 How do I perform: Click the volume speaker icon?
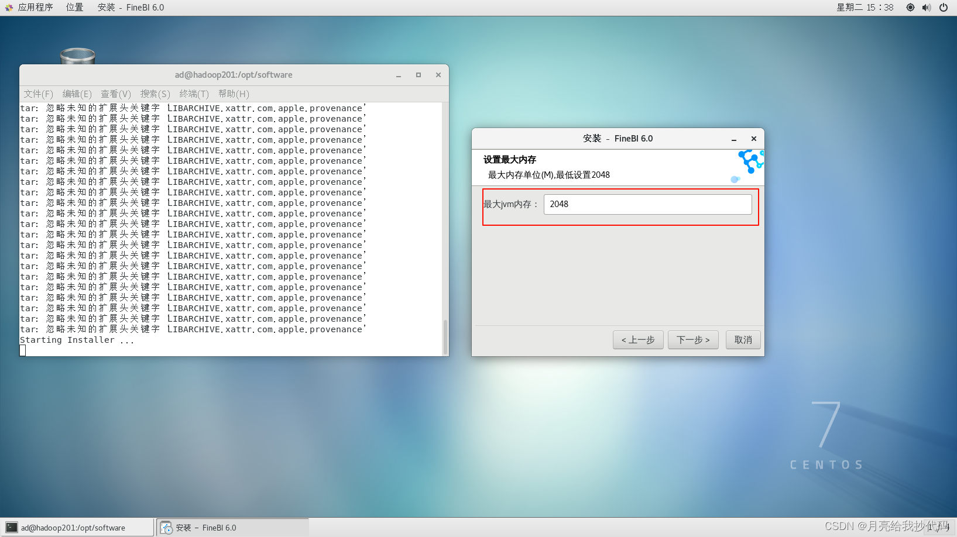click(927, 8)
